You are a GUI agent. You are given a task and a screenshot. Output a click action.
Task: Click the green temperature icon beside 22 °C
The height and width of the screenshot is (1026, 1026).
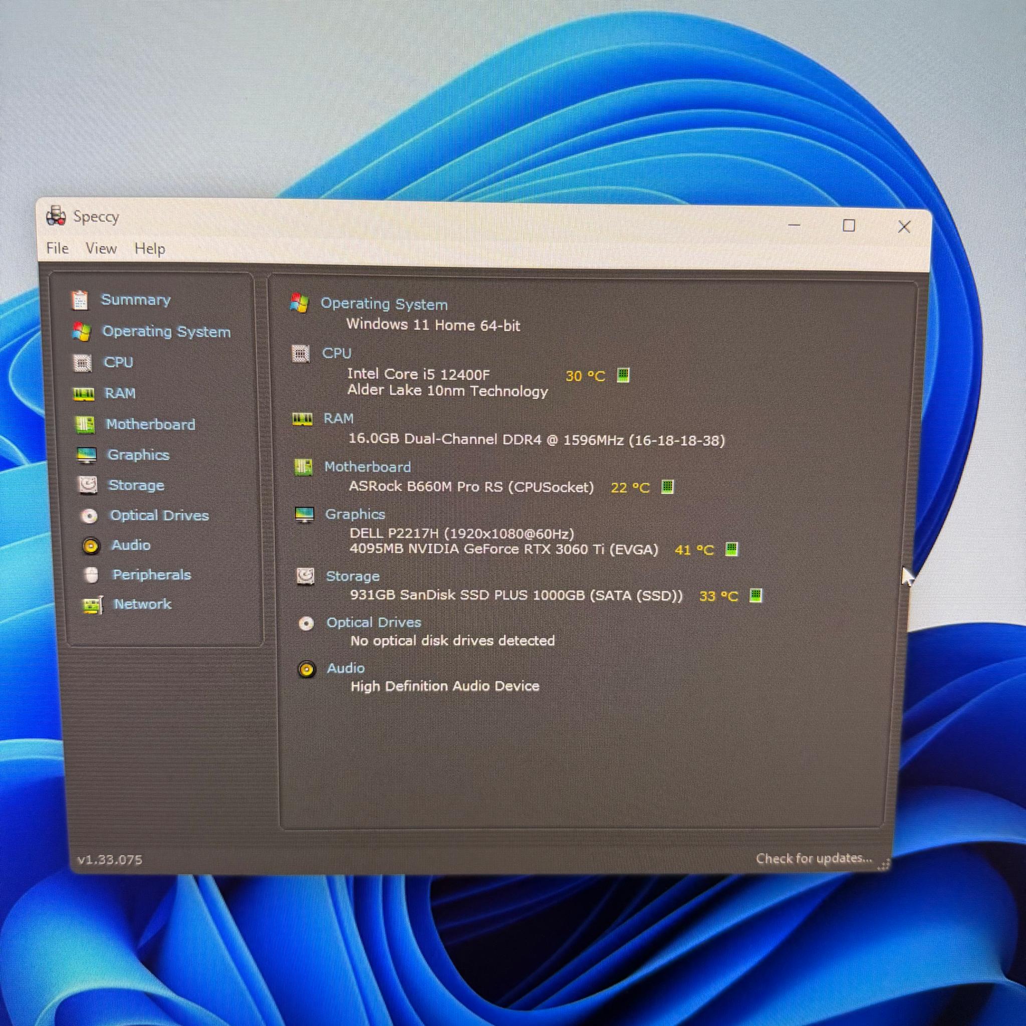pos(667,486)
